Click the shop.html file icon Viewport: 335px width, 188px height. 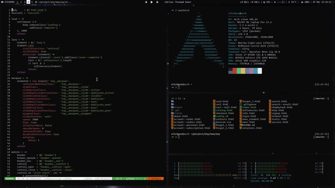point(270,110)
